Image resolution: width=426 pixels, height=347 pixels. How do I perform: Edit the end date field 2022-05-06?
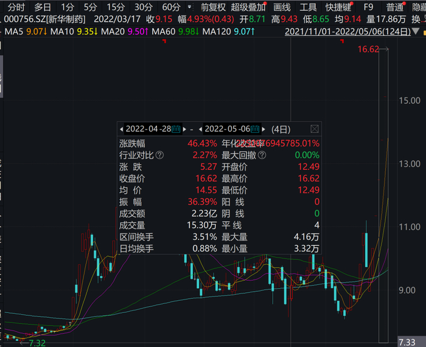(228, 129)
